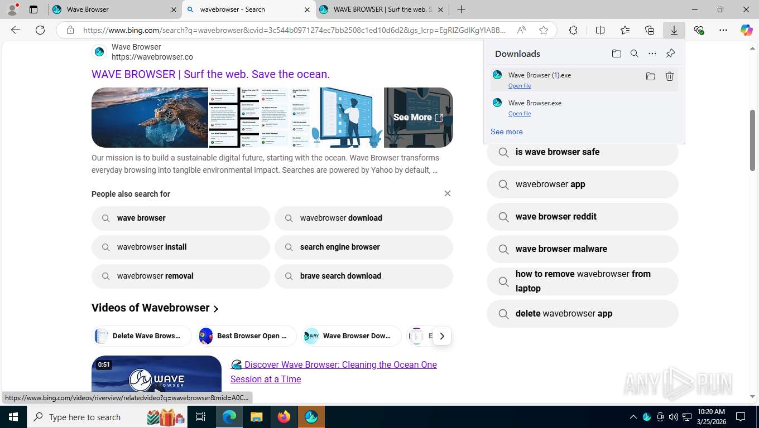The width and height of the screenshot is (759, 428).
Task: Search suggestion wave browser
Action: 181,218
